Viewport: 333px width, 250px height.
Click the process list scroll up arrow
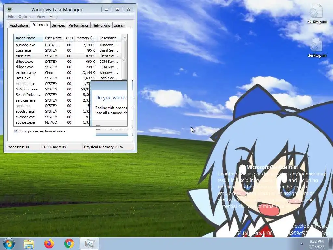[125, 37]
